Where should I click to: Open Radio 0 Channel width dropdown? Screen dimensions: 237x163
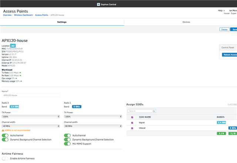[x=31, y=126]
